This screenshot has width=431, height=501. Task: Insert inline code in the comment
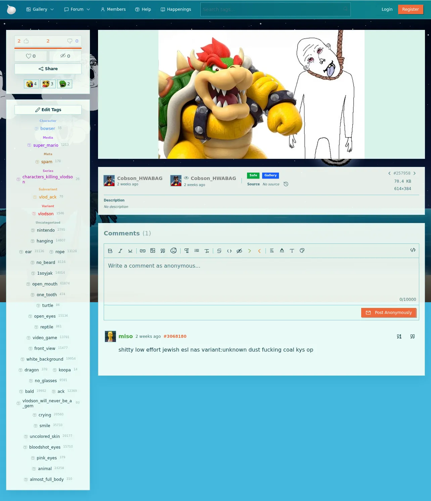pos(229,251)
